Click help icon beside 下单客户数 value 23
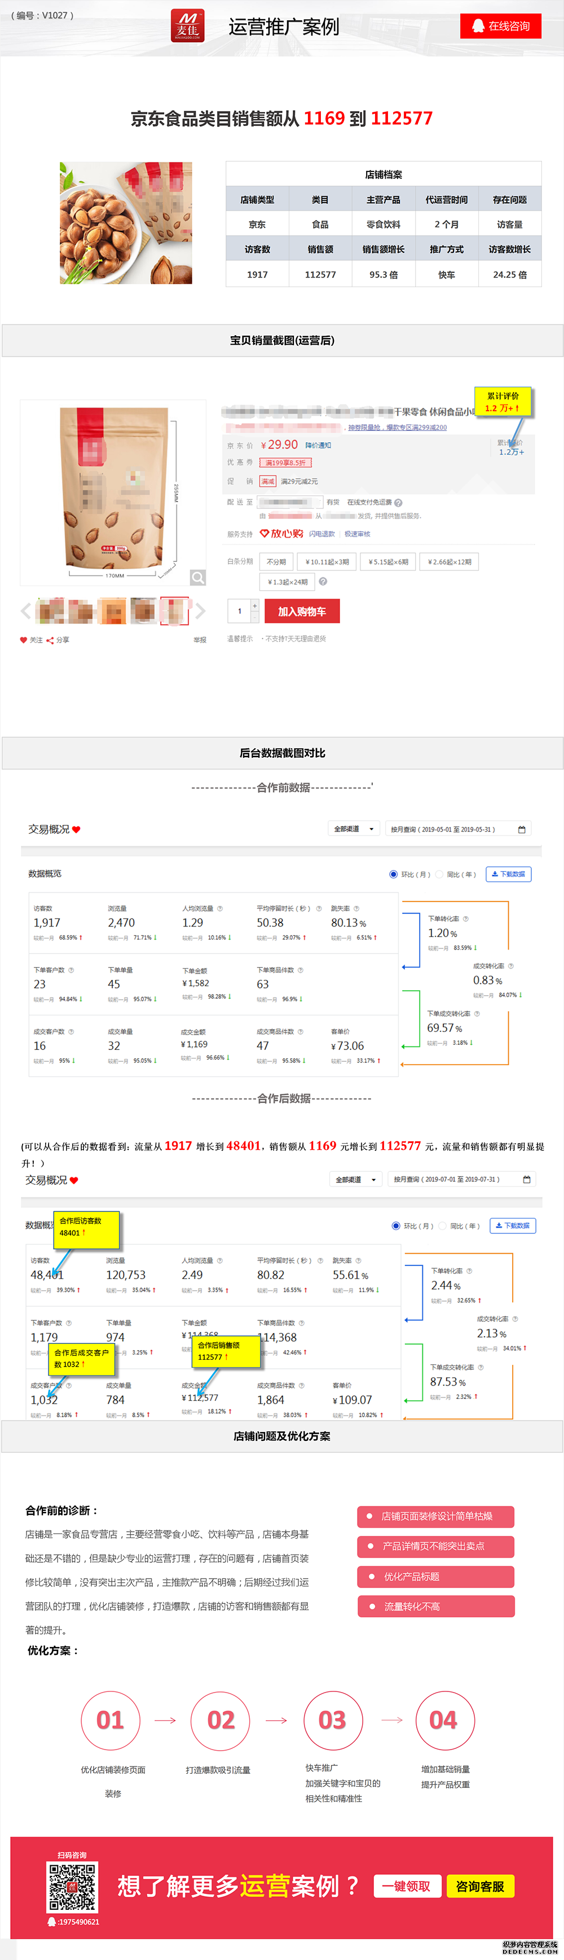 coord(72,970)
